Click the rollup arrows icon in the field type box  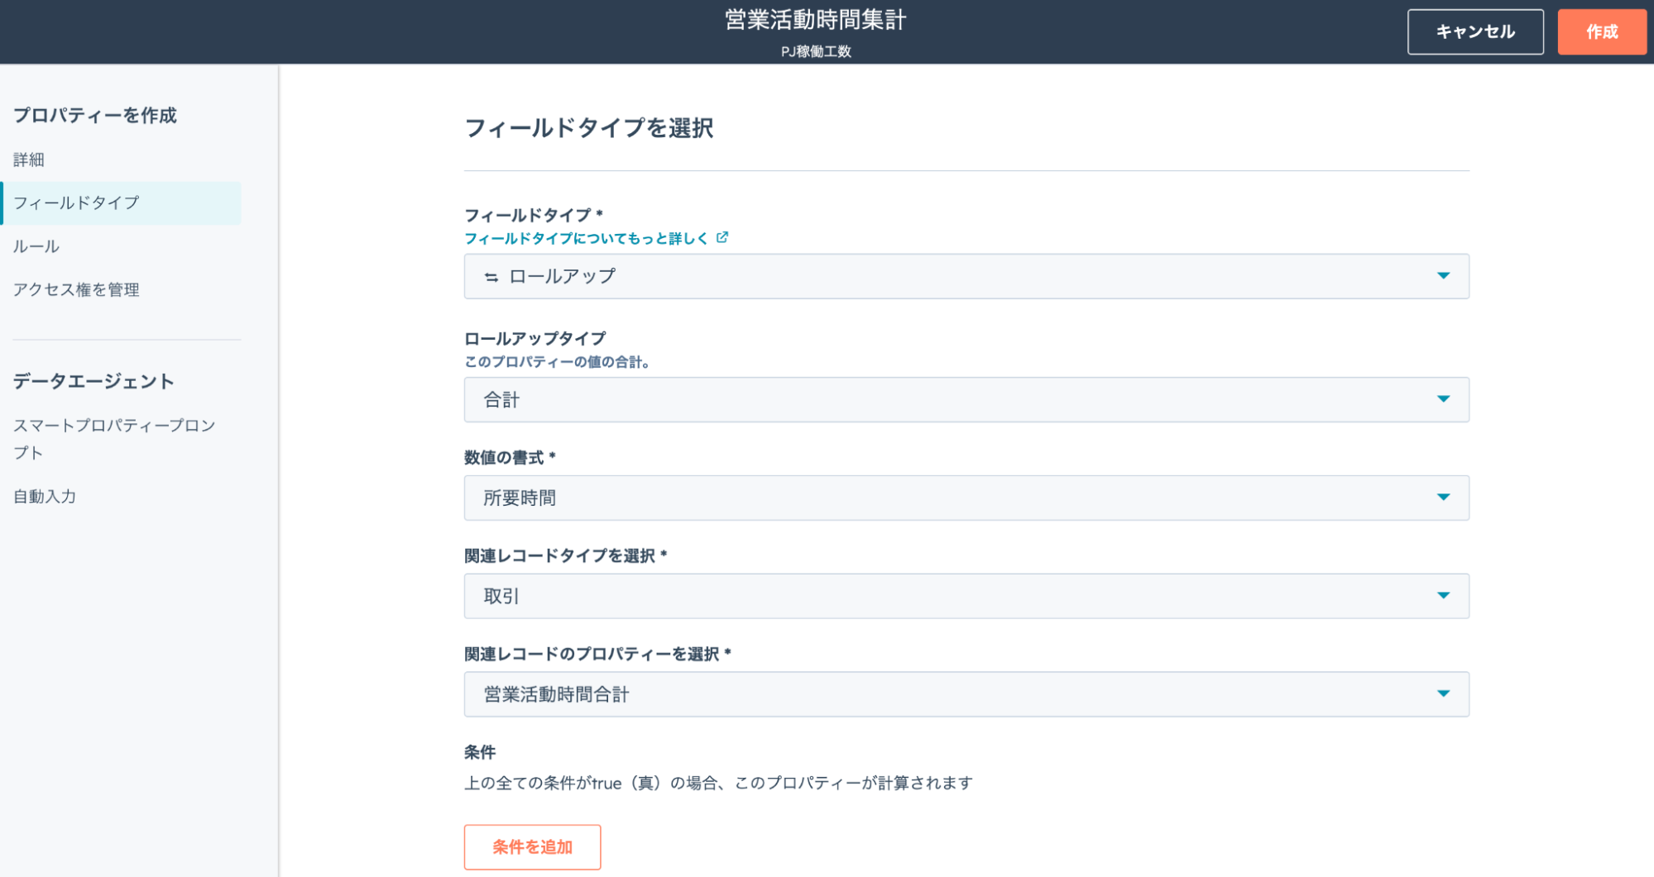click(491, 277)
